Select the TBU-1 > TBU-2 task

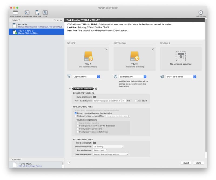[36, 32]
